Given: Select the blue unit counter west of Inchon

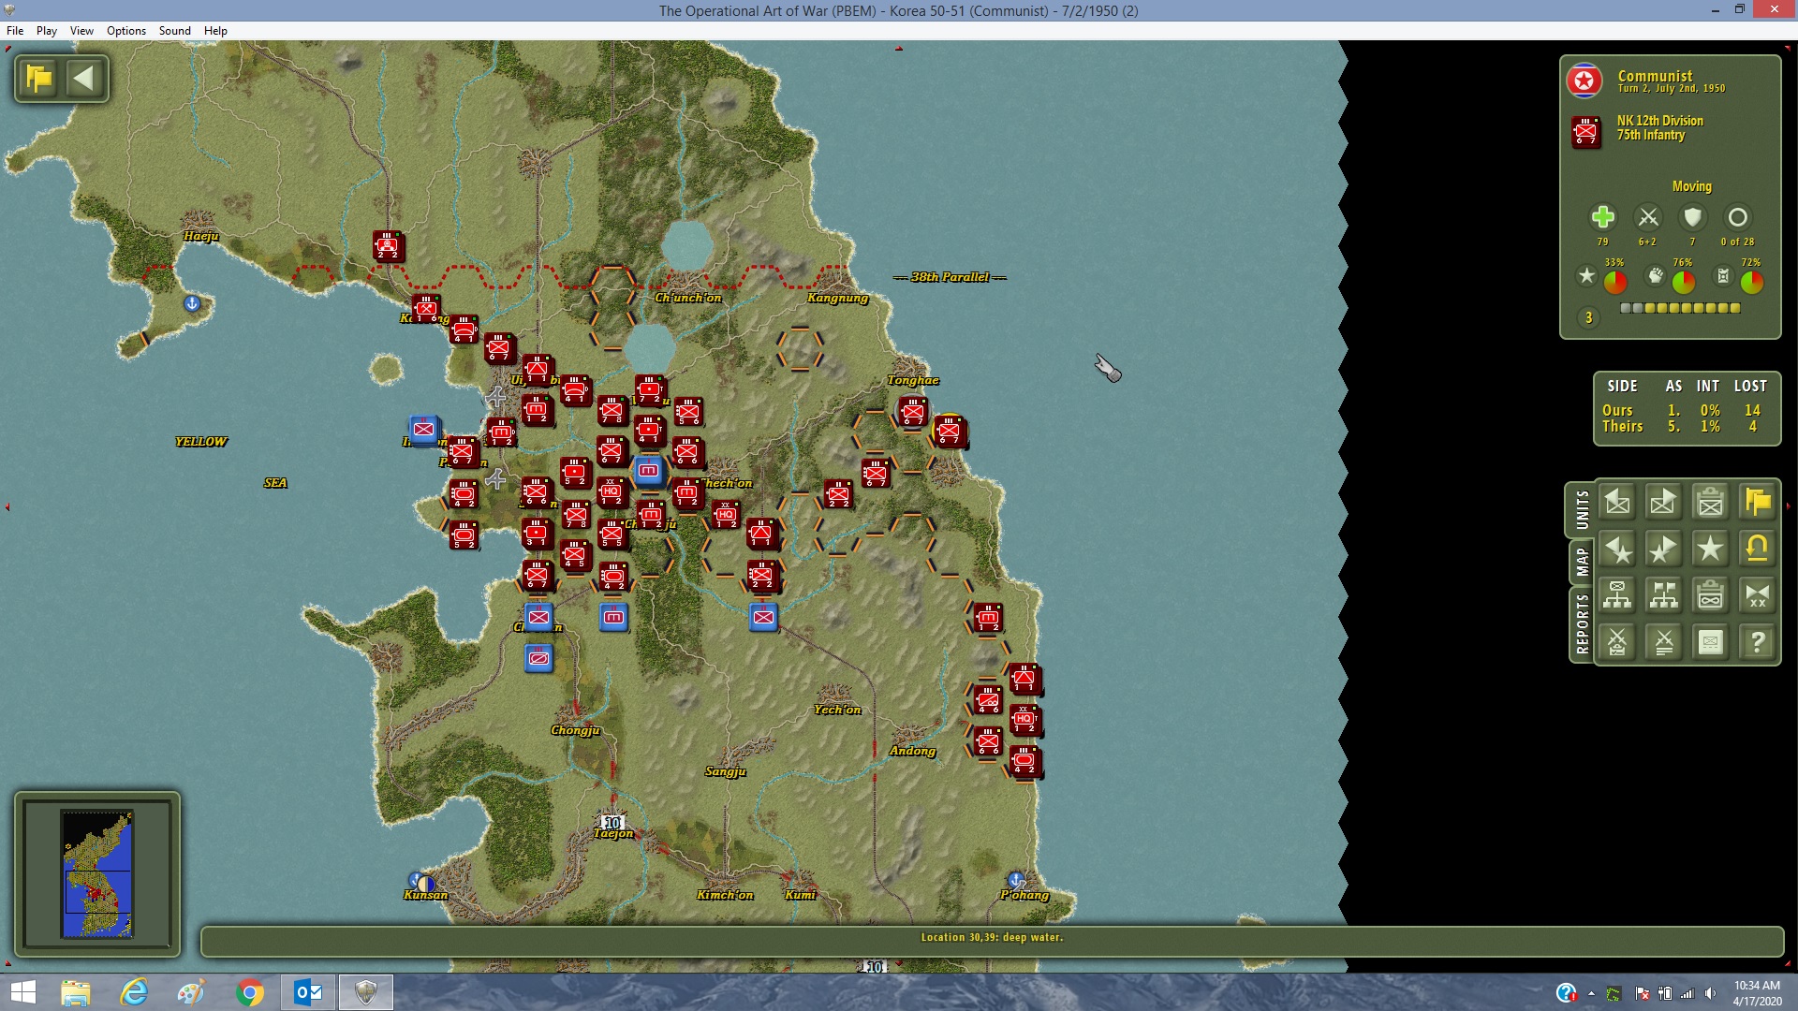Looking at the screenshot, I should click(424, 430).
